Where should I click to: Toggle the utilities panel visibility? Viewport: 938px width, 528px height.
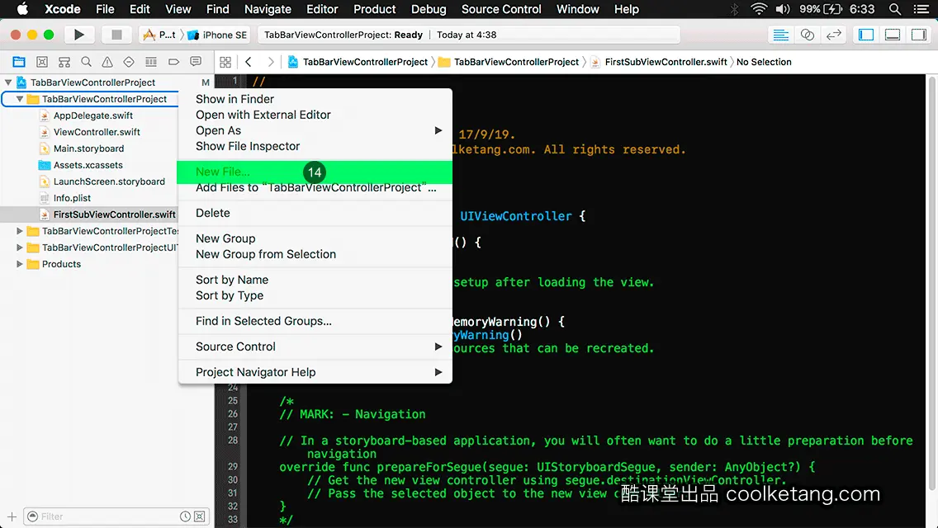919,35
